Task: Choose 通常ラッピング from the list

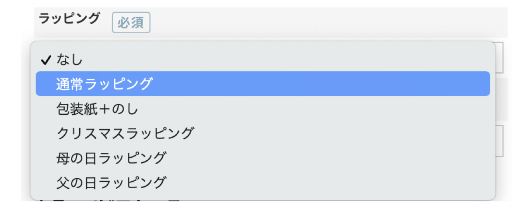Action: point(105,84)
